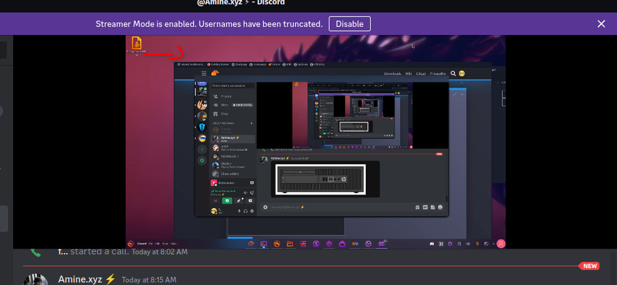Toggle camera in streamed voice panel
The width and height of the screenshot is (617, 285).
[215, 201]
